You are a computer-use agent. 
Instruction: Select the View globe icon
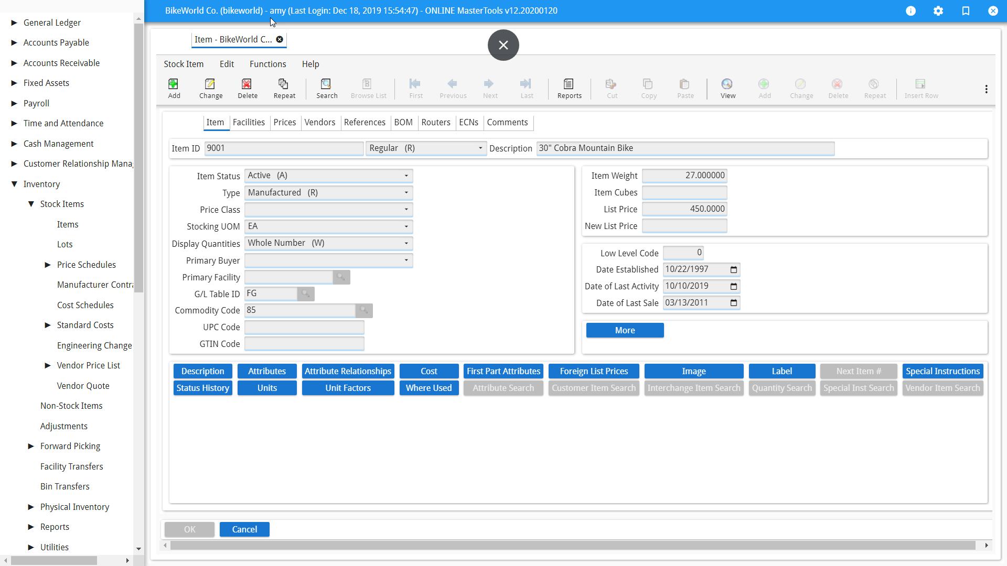click(727, 88)
